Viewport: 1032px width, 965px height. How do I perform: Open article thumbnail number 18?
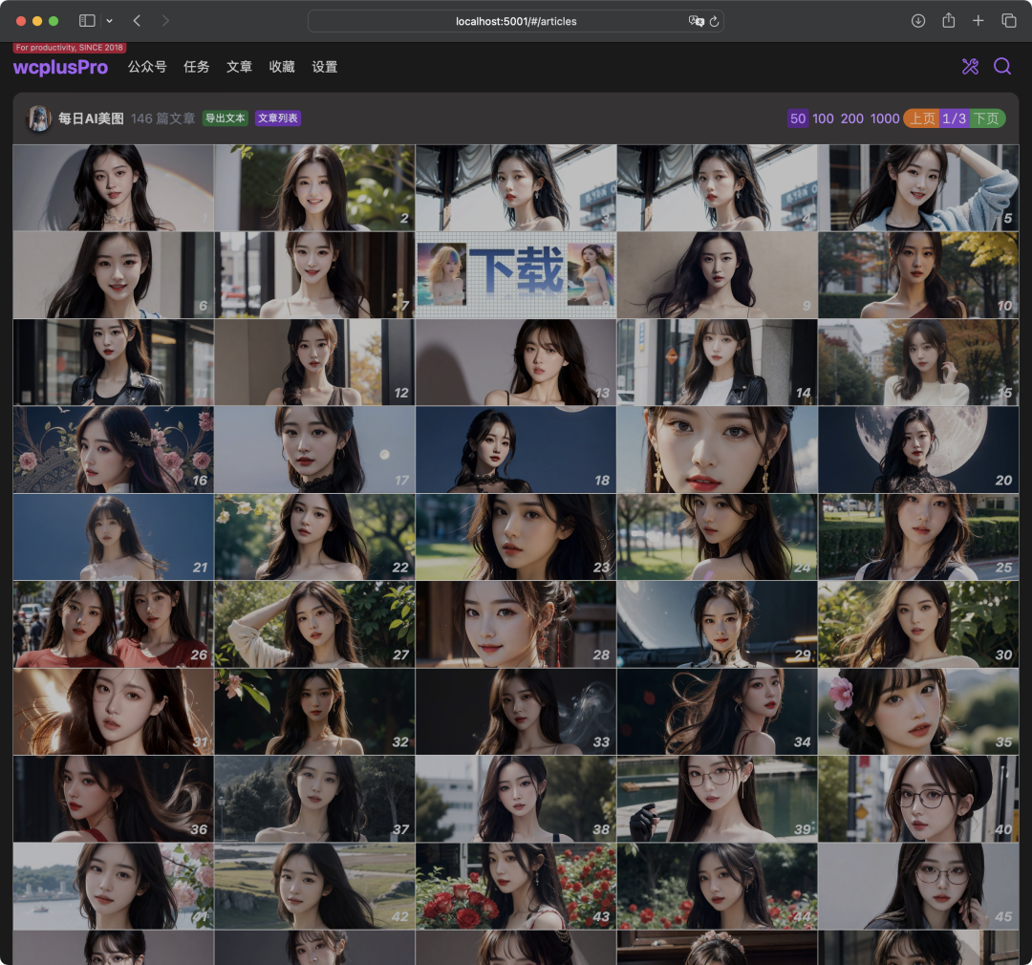[x=516, y=450]
